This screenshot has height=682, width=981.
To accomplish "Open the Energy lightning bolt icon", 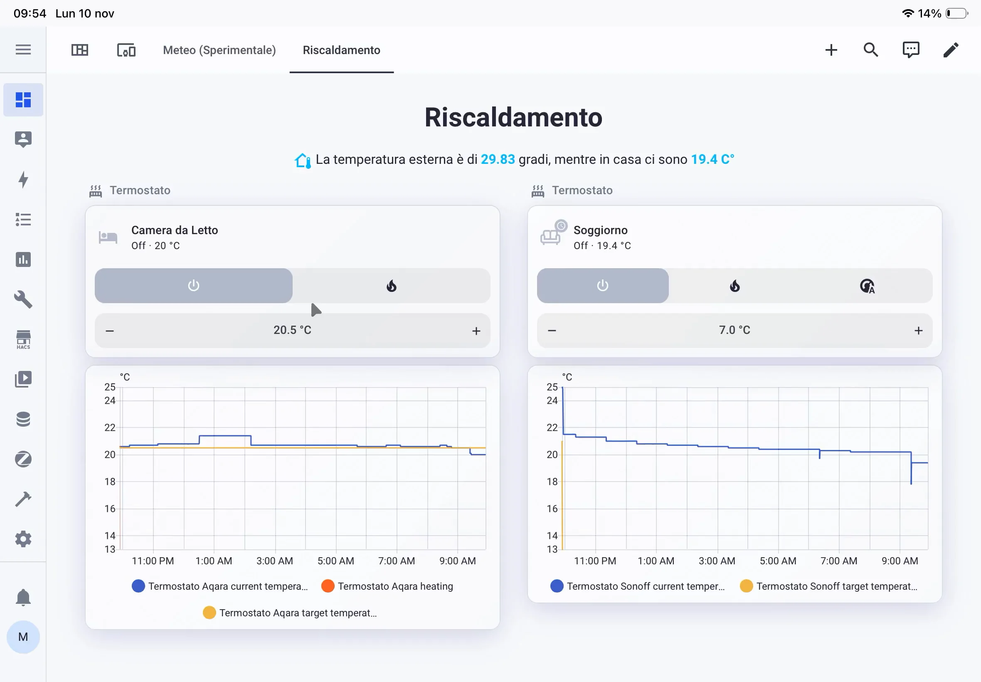I will [x=23, y=180].
